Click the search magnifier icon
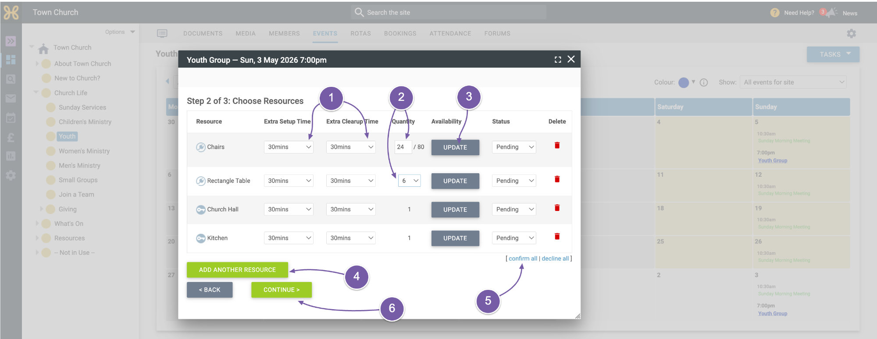The height and width of the screenshot is (339, 877). 359,12
